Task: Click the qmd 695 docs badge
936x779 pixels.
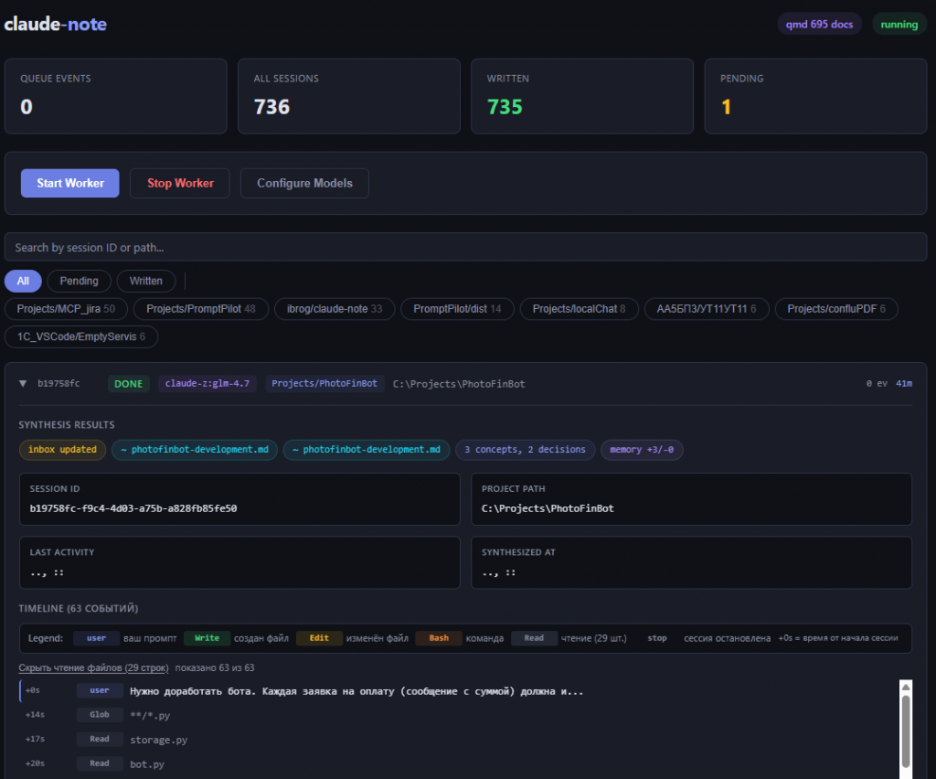Action: [819, 25]
